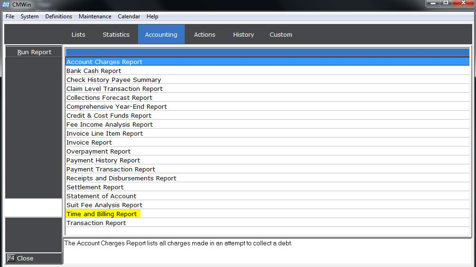The image size is (476, 267).
Task: Switch to the Custom tab
Action: pyautogui.click(x=280, y=34)
